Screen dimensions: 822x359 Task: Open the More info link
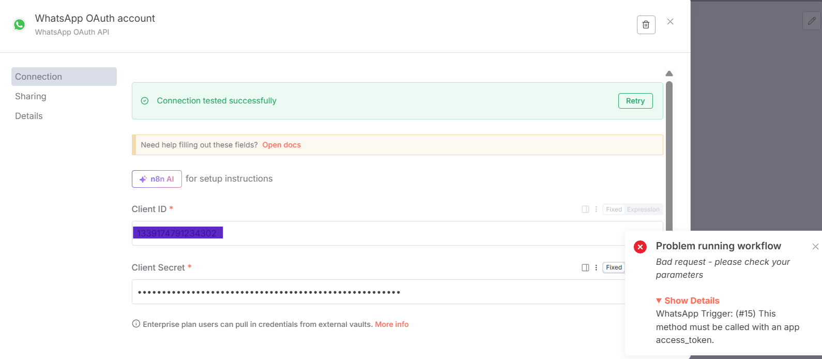[x=391, y=324]
